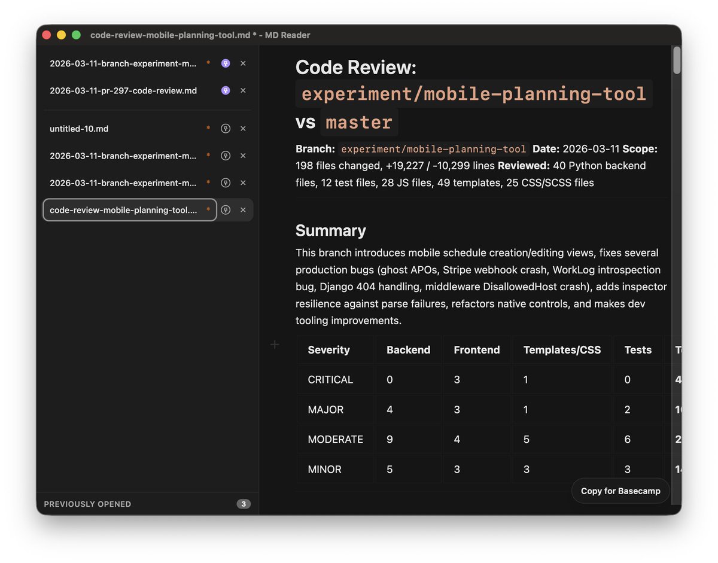This screenshot has width=718, height=563.
Task: Click the yellow macOS minimize window button
Action: click(x=62, y=35)
